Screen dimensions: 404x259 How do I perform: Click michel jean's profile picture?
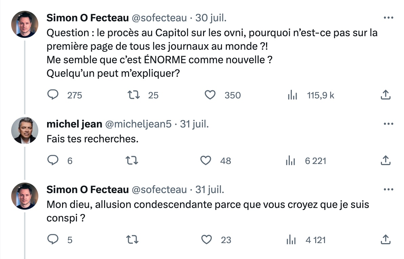pyautogui.click(x=25, y=131)
